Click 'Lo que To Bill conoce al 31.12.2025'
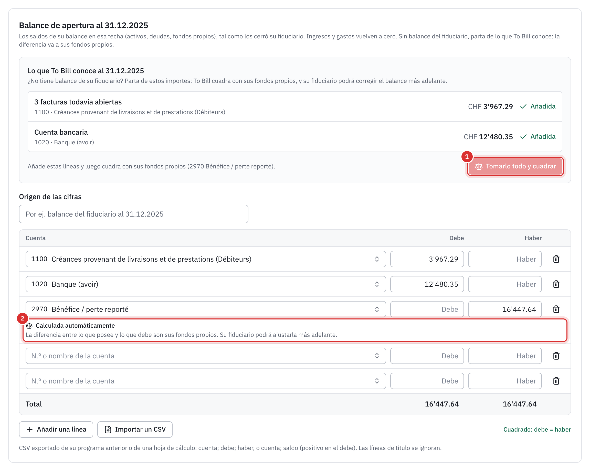The image size is (590, 471). tap(86, 71)
